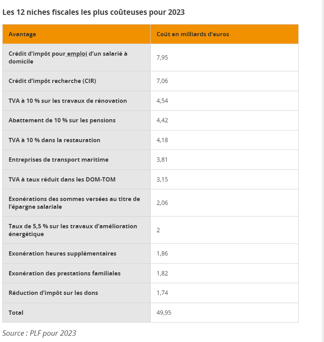Click the 3,81 value cell
The width and height of the screenshot is (324, 342).
(x=162, y=159)
